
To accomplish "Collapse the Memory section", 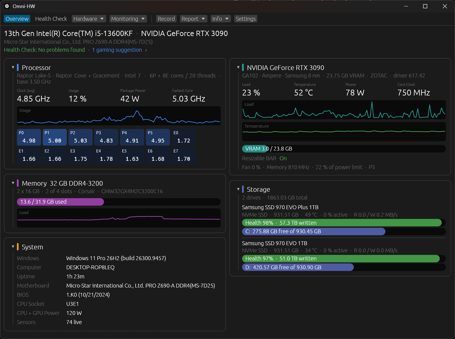I will (13, 183).
